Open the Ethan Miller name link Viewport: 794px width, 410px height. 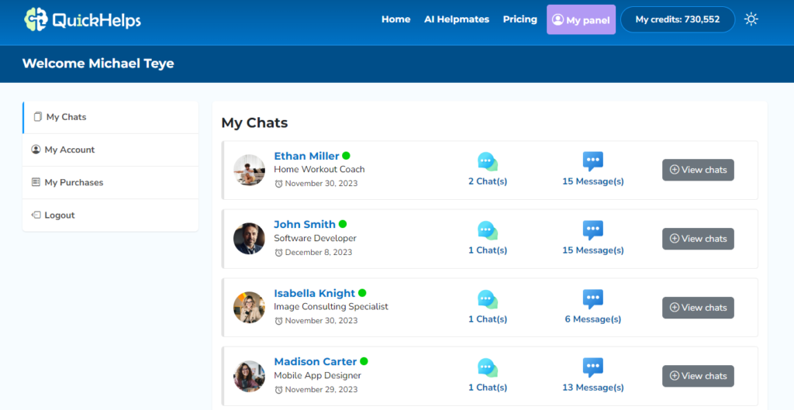click(x=306, y=156)
